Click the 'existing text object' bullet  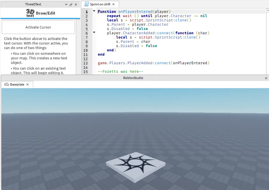click(38, 71)
